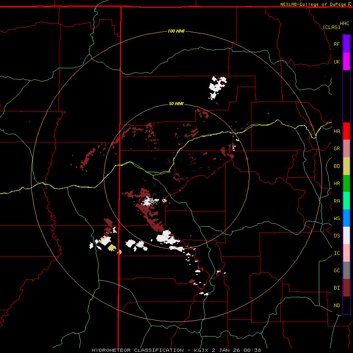Select the yellow BD legend swatch
The image size is (353, 353).
(346, 166)
